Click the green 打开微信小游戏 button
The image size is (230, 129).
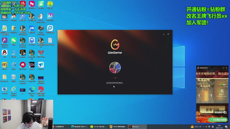pyautogui.click(x=218, y=120)
